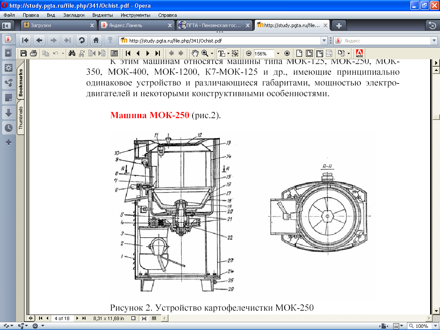Open a new tab with plus button
440x330 pixels.
[x=339, y=25]
